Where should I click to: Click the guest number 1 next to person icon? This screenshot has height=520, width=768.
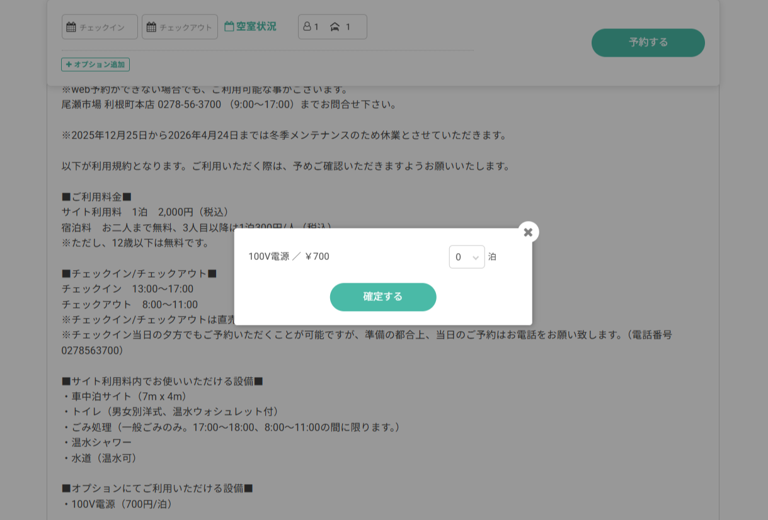click(316, 26)
